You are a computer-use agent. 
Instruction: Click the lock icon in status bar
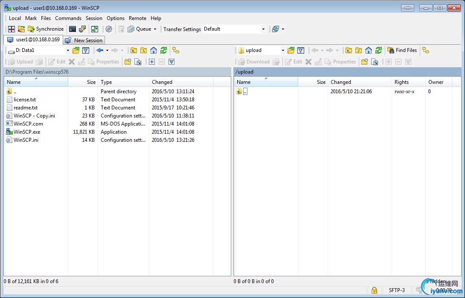click(x=374, y=290)
